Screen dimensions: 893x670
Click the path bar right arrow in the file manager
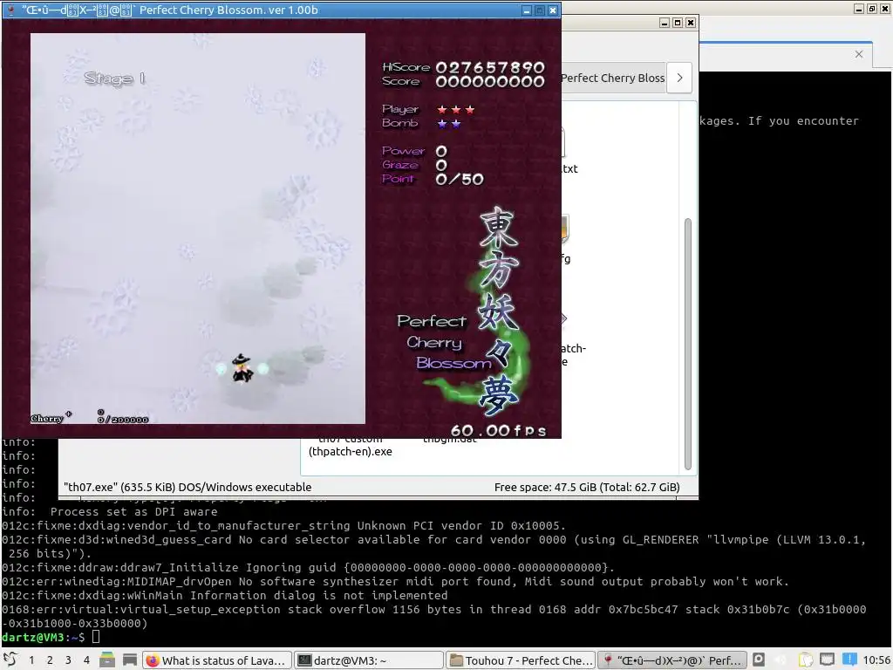(x=679, y=78)
